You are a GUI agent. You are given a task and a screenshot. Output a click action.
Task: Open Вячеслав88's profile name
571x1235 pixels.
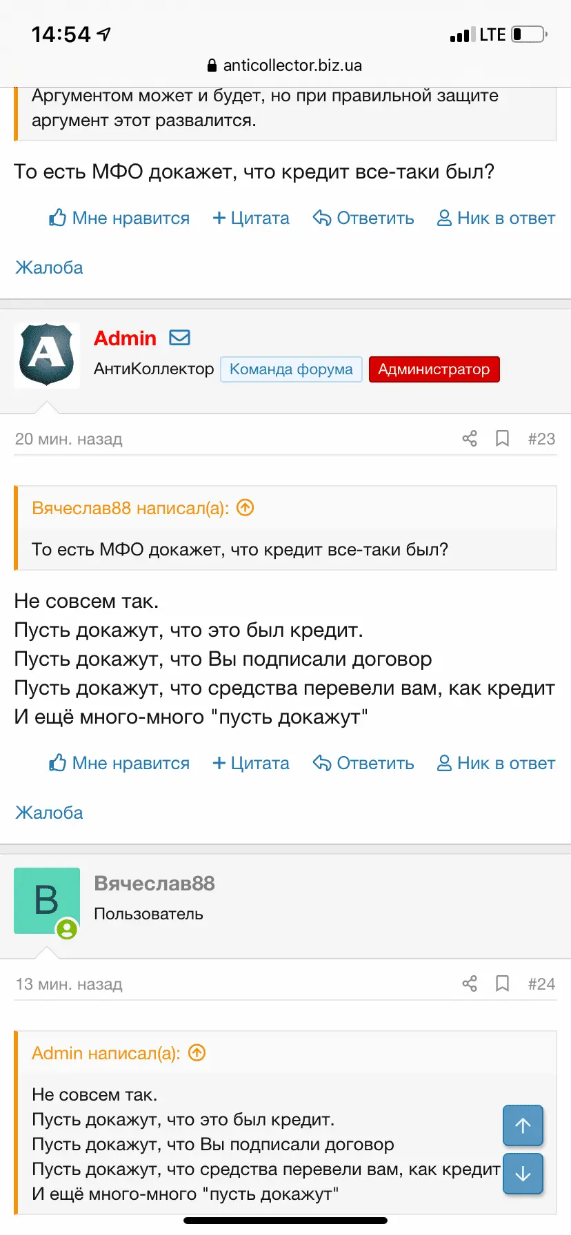point(154,883)
